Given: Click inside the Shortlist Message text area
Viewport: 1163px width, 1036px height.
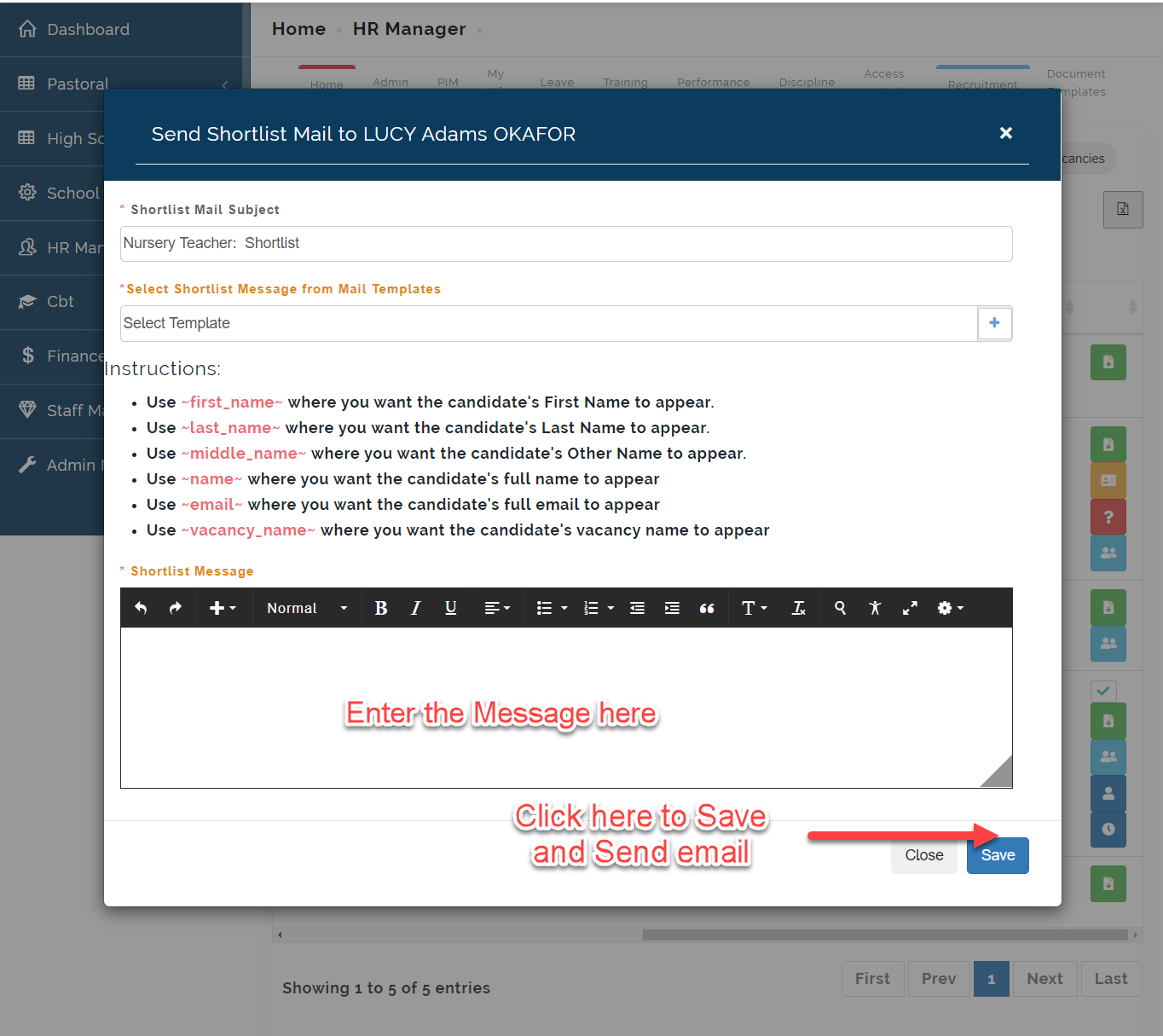Looking at the screenshot, I should [566, 708].
